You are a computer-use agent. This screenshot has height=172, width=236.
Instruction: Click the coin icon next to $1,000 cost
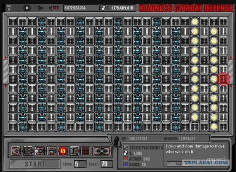[x=125, y=153]
